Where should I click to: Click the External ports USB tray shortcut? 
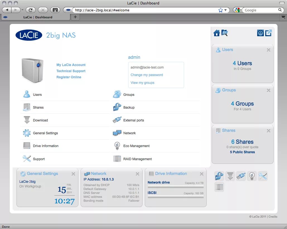[241, 176]
